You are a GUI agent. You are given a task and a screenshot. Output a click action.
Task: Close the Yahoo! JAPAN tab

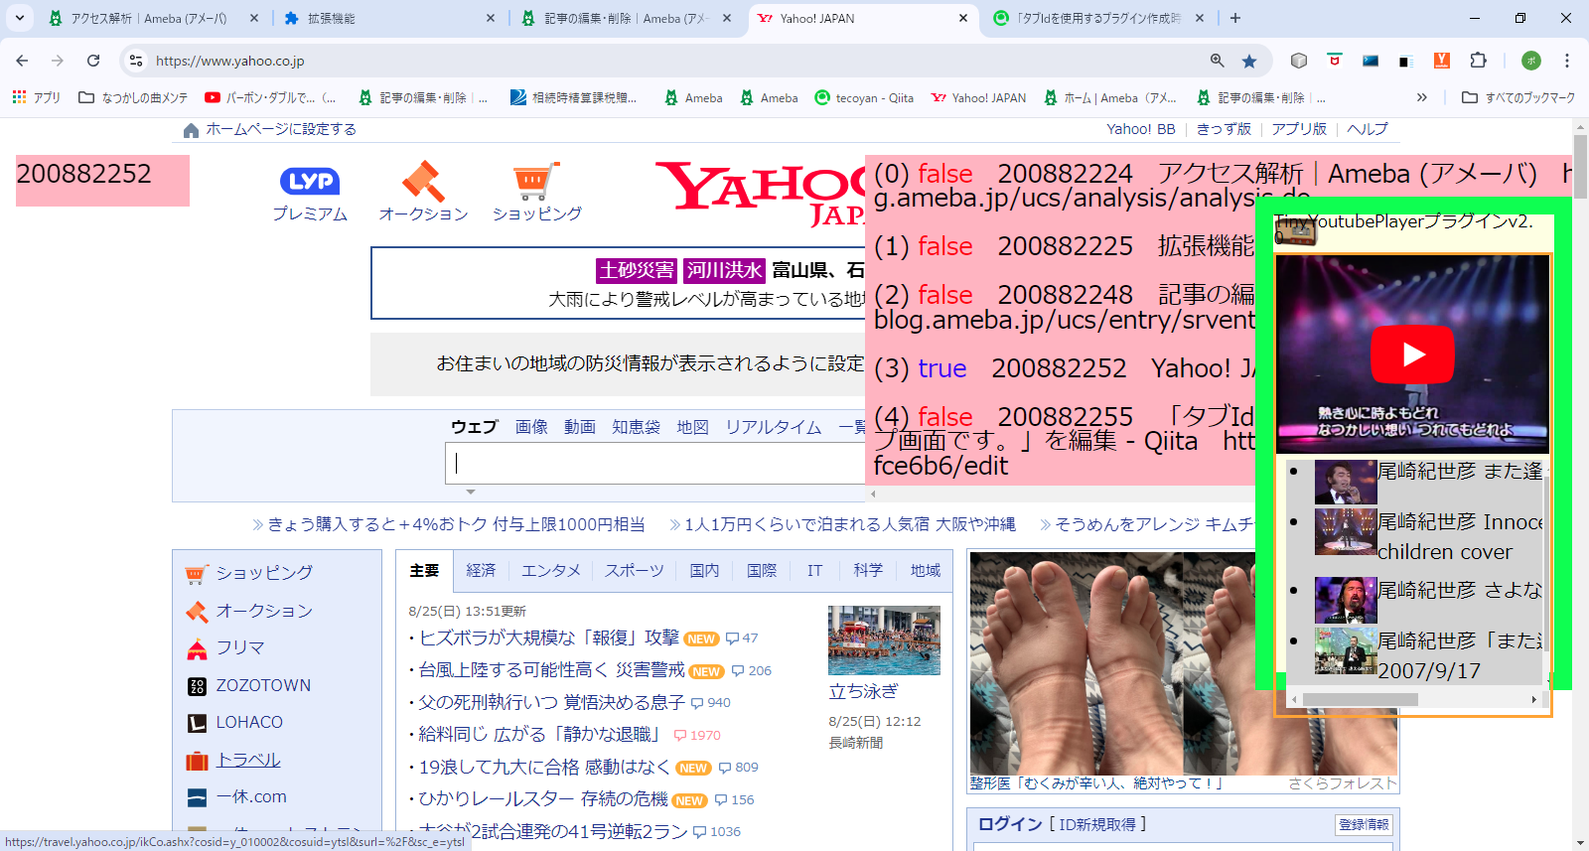click(963, 18)
